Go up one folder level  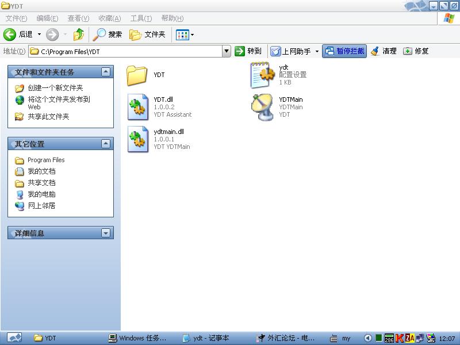pyautogui.click(x=78, y=34)
